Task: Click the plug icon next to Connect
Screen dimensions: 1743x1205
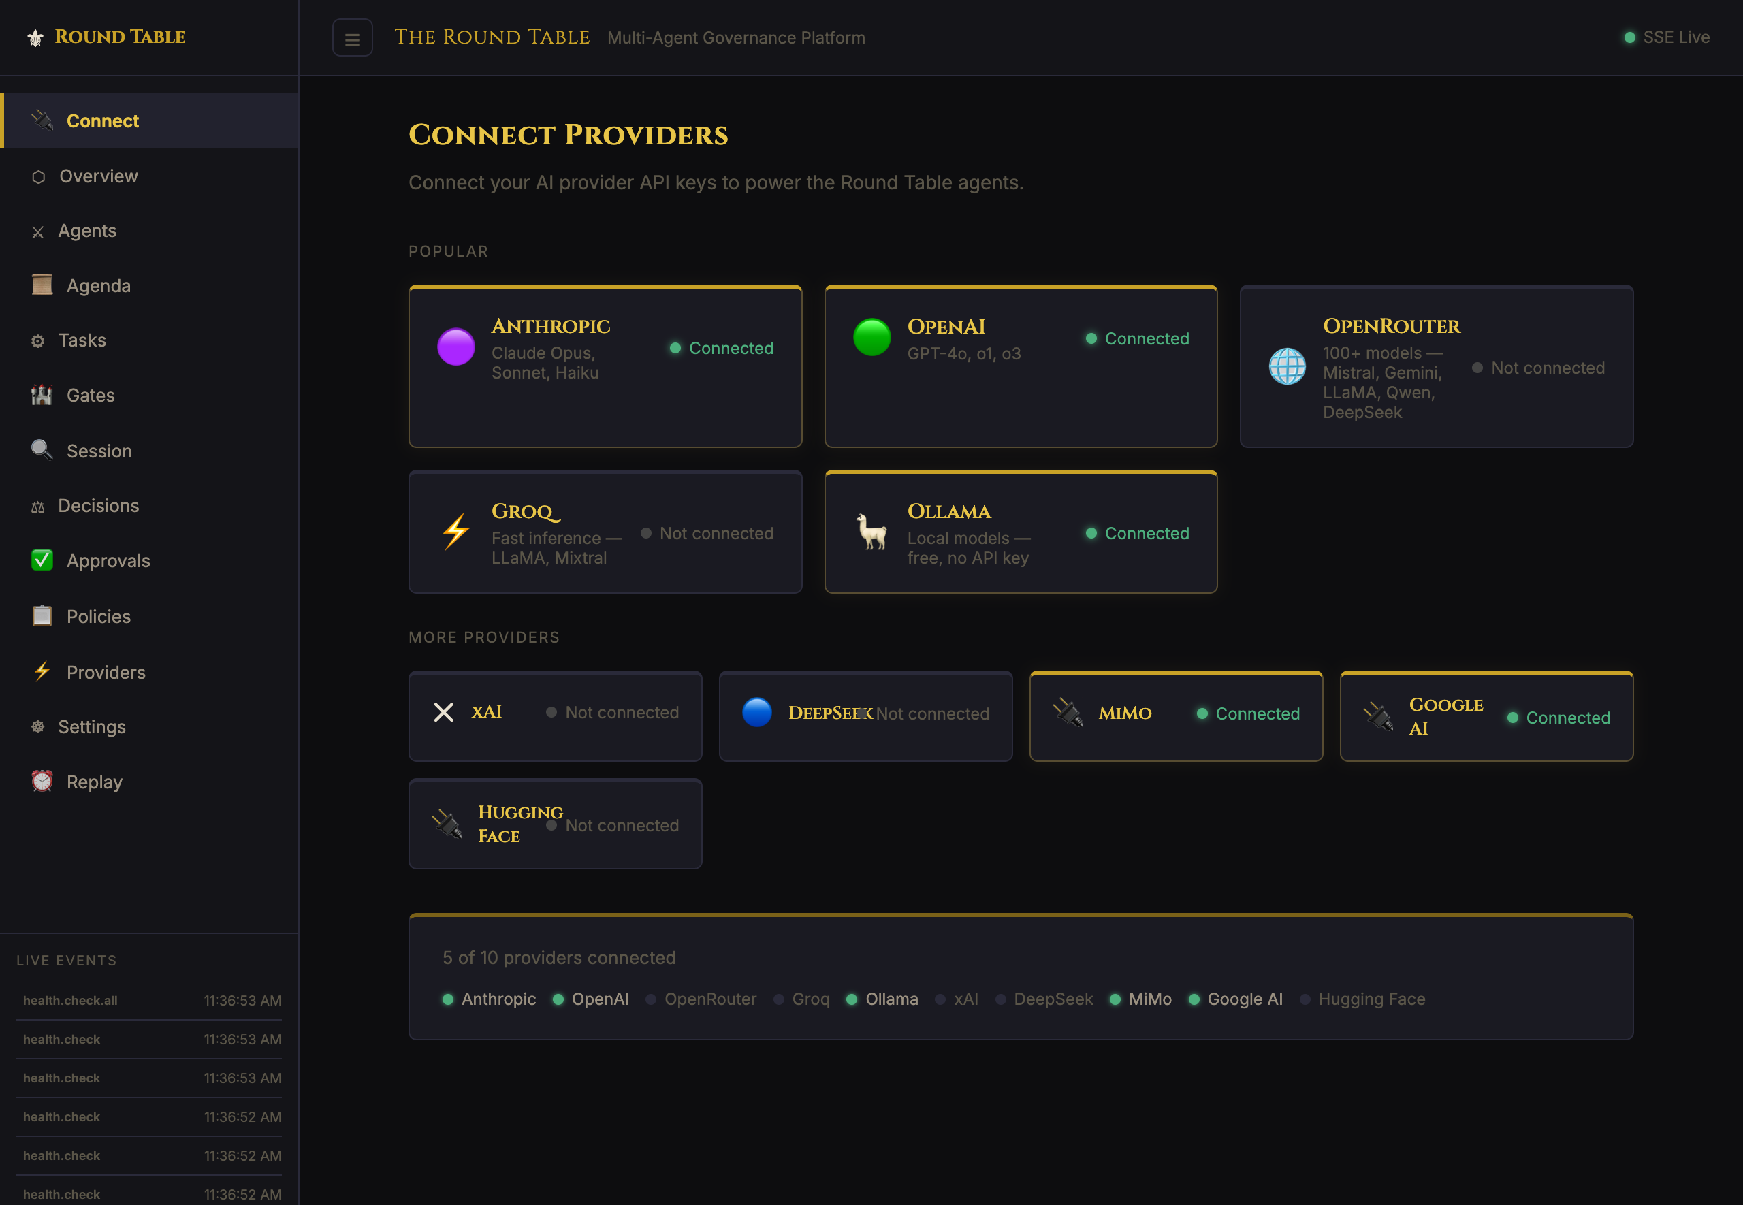Action: [42, 120]
